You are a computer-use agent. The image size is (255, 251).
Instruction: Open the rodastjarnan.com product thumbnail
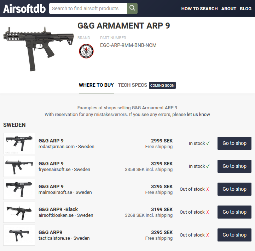(x=19, y=143)
